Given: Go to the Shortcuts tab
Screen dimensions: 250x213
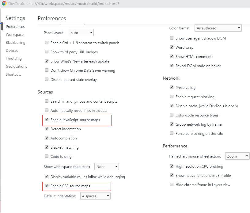Looking at the screenshot, I should (13, 74).
